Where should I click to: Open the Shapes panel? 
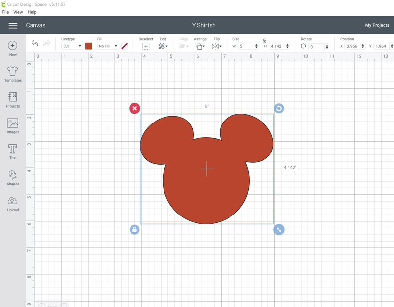coord(13,178)
